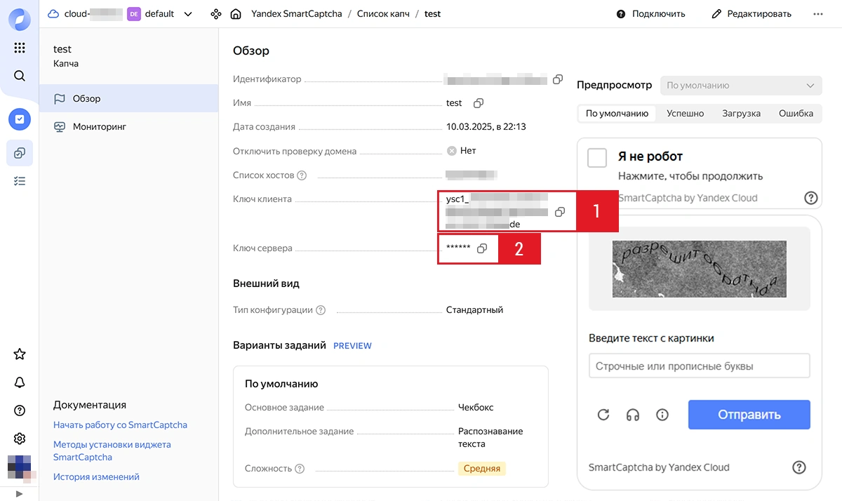Show hint for Список хостов
The image size is (842, 501).
click(x=302, y=175)
